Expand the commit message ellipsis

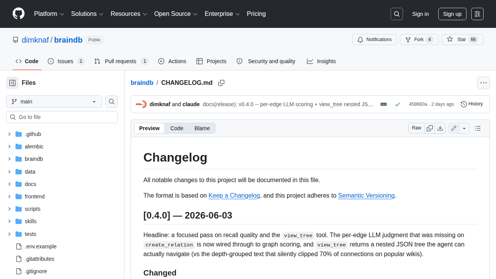pos(384,104)
